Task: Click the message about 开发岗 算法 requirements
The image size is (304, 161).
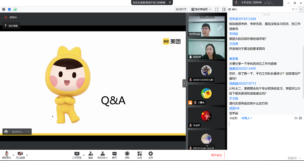Action: point(247,49)
